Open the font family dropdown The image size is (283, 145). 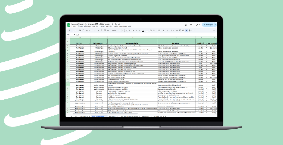click(x=116, y=30)
